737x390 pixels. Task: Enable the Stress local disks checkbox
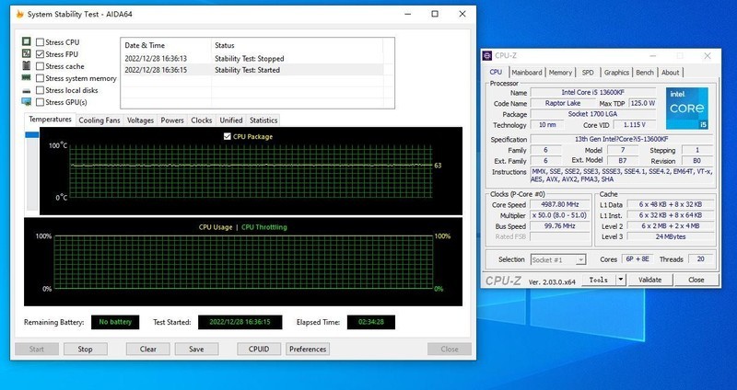41,90
